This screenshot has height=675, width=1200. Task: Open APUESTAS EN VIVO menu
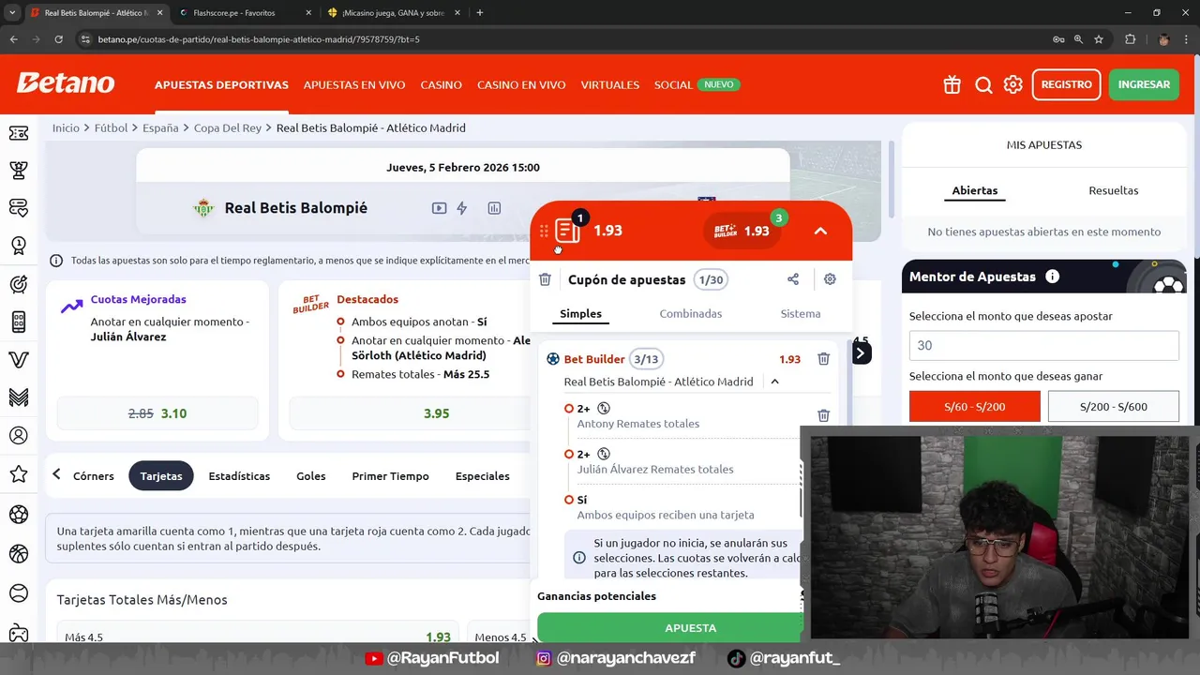pos(354,84)
